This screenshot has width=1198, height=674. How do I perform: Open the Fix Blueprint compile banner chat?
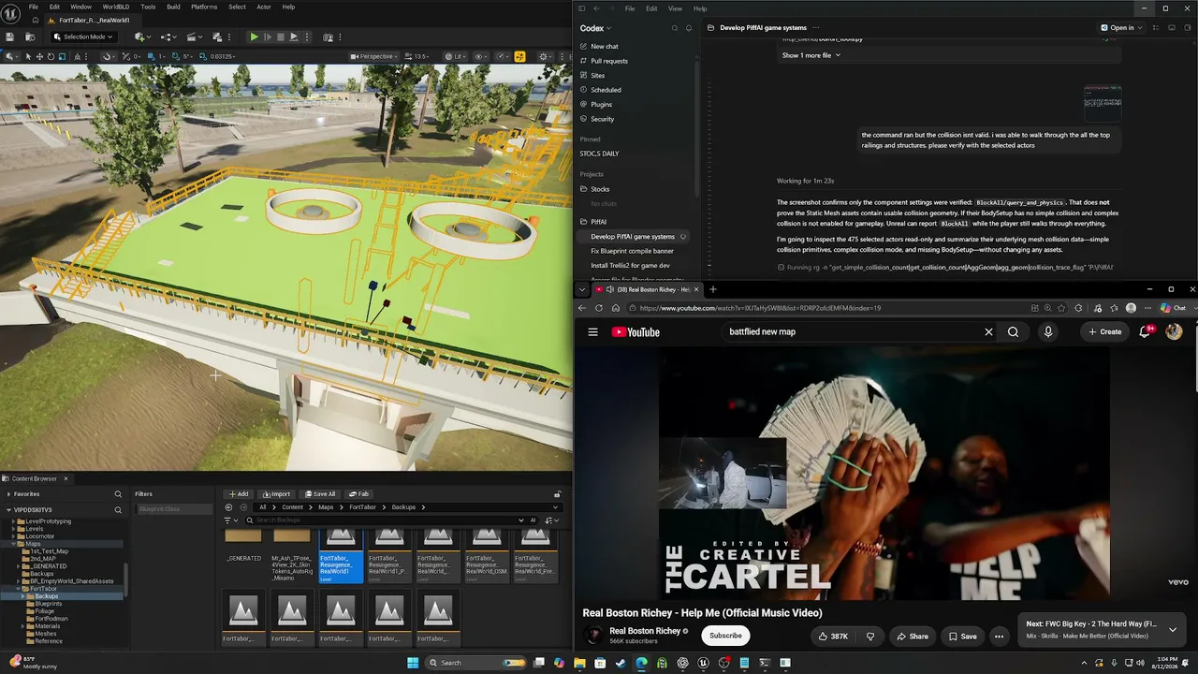point(632,251)
